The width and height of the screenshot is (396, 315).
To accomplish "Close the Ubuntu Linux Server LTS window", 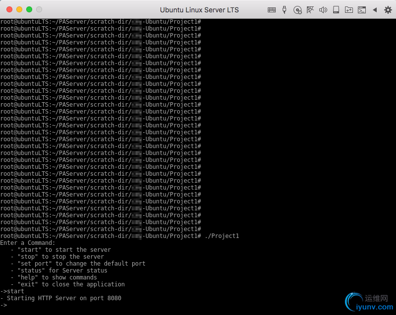I will [x=9, y=9].
